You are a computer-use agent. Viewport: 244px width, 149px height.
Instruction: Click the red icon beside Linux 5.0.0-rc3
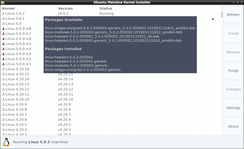pyautogui.click(x=3, y=54)
